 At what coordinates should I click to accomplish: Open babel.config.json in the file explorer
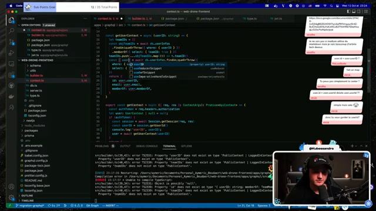[x=36, y=155]
